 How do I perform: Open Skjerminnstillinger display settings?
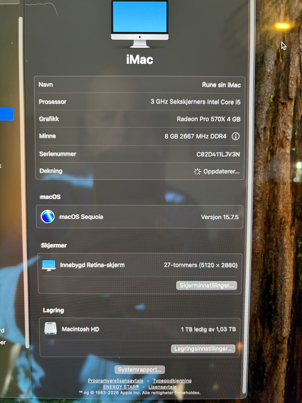206,285
